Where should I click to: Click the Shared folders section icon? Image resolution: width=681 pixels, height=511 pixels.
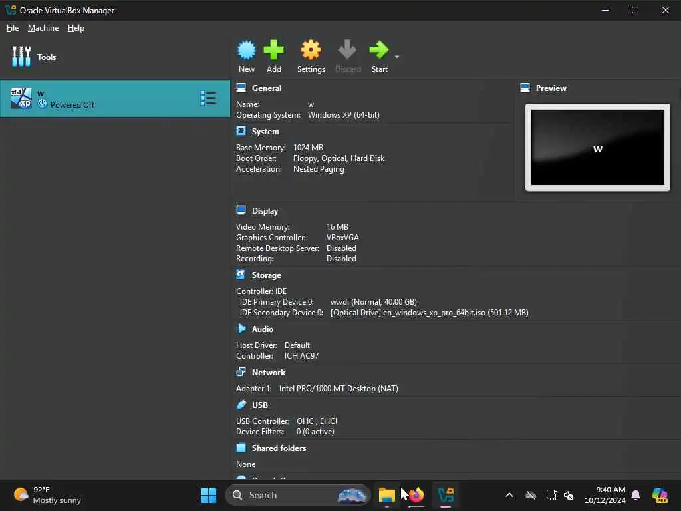click(x=241, y=448)
